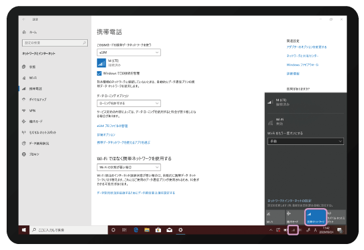Click the cellular signal icon in system tray

click(293, 230)
